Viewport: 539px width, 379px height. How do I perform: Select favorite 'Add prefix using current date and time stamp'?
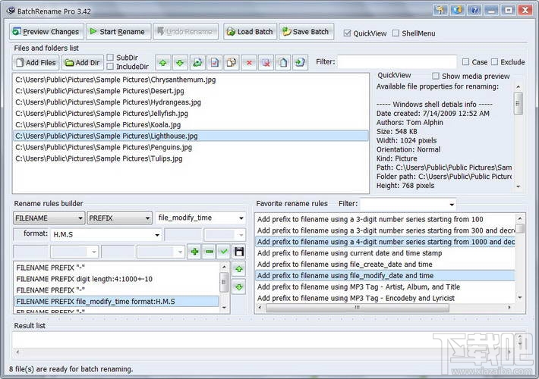(385, 253)
